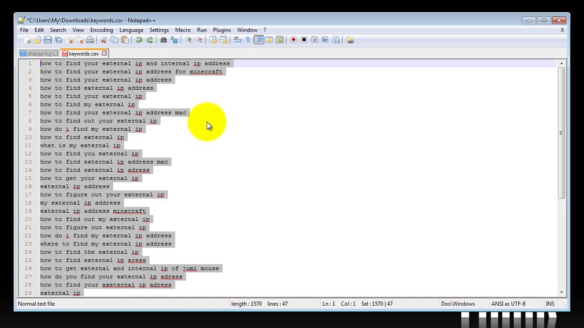Image resolution: width=584 pixels, height=328 pixels.
Task: Click the last toolbar icon after macros
Action: click(350, 40)
